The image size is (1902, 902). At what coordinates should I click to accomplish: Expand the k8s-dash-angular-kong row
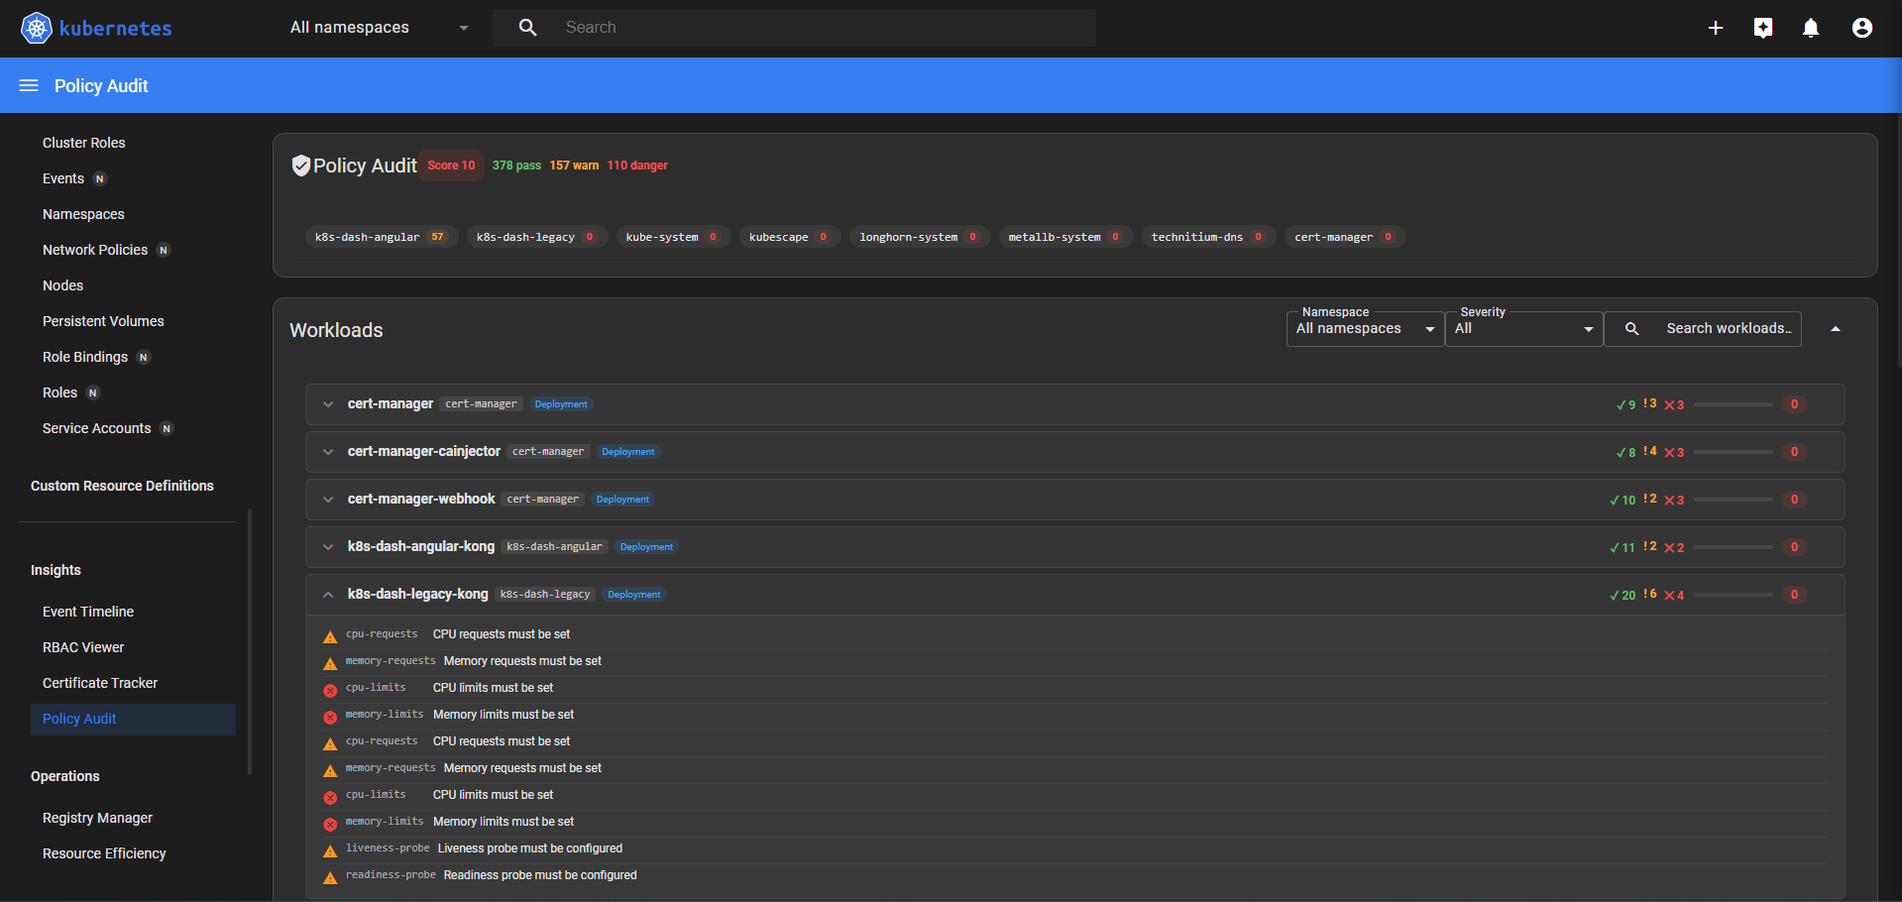[1074, 547]
